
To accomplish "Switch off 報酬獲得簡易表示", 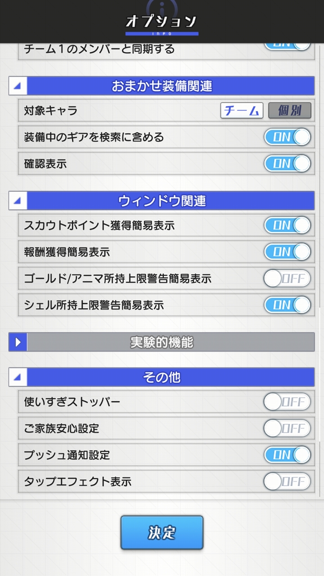I will click(287, 252).
